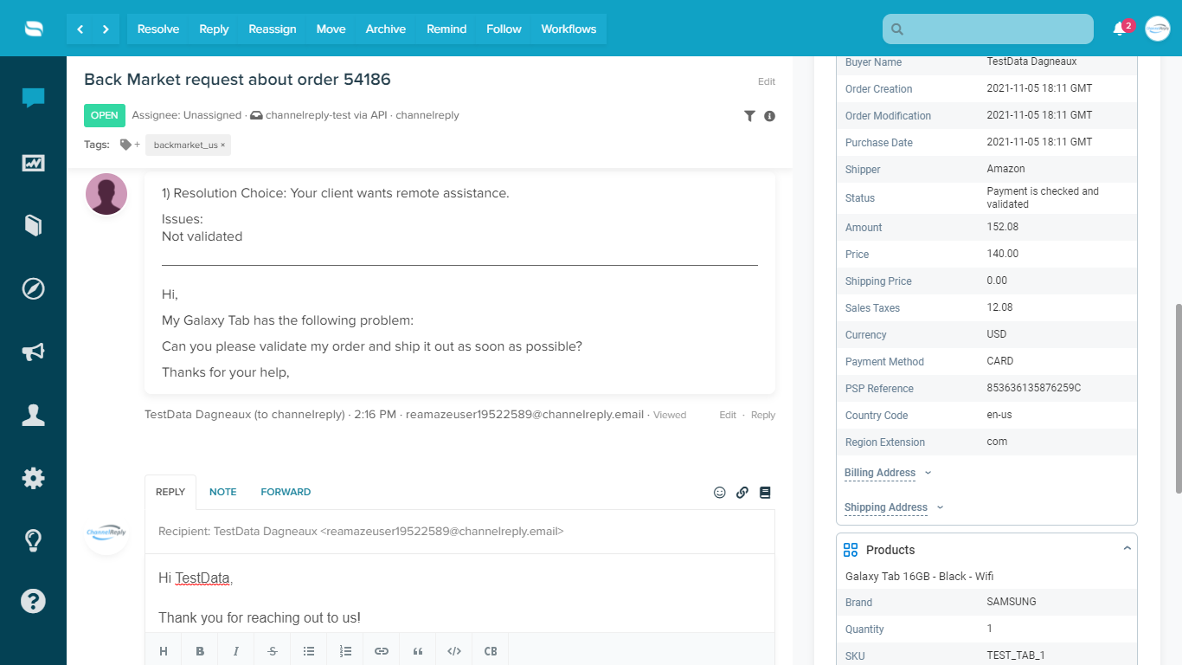1182x665 pixels.
Task: Open Workflows menu
Action: tap(569, 29)
